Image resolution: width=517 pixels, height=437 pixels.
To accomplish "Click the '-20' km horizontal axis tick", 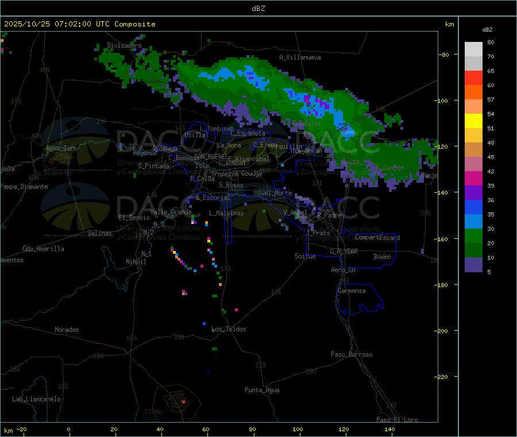I will [21, 429].
